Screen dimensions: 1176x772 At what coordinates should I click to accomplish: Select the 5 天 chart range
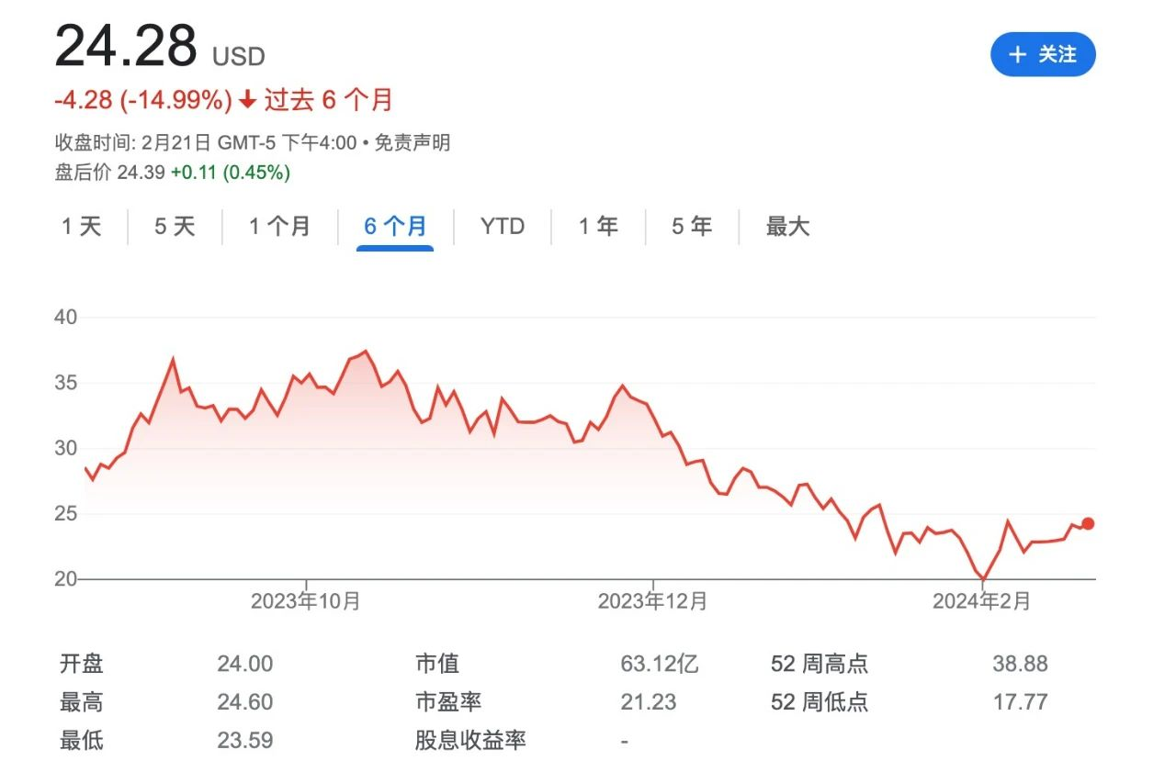175,227
